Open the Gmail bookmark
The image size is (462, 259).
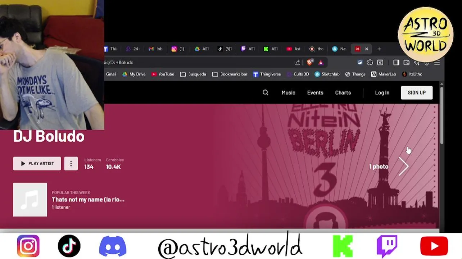(x=111, y=74)
